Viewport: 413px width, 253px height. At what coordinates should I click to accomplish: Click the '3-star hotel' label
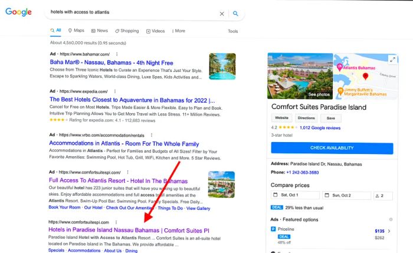tap(282, 135)
